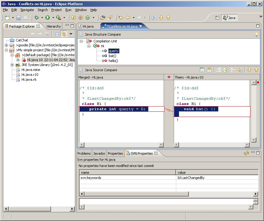
Task: Click Copy Current Change from Right to Left icon
Action: tap(240, 70)
